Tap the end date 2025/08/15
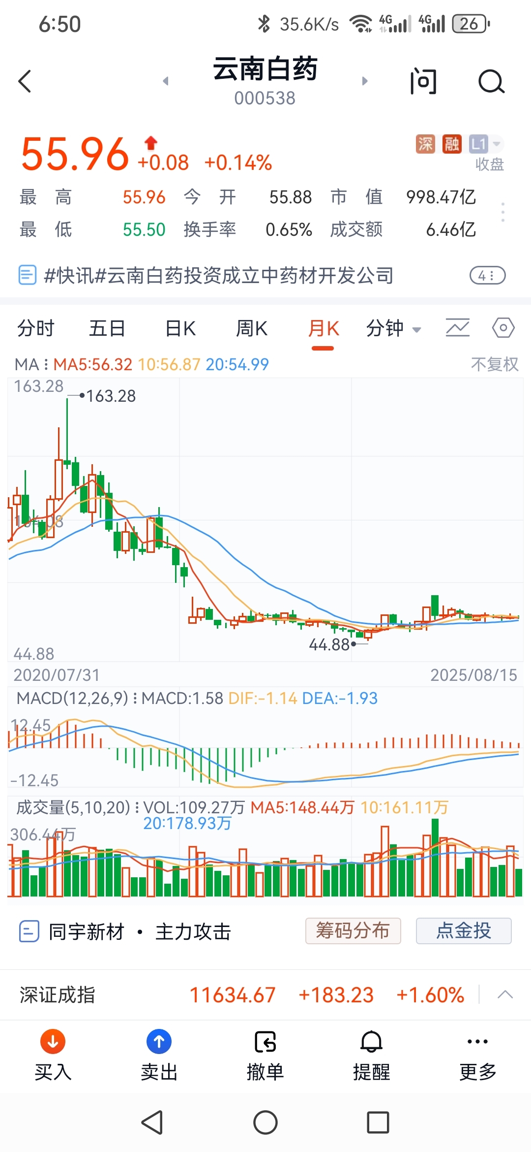 pos(474,675)
